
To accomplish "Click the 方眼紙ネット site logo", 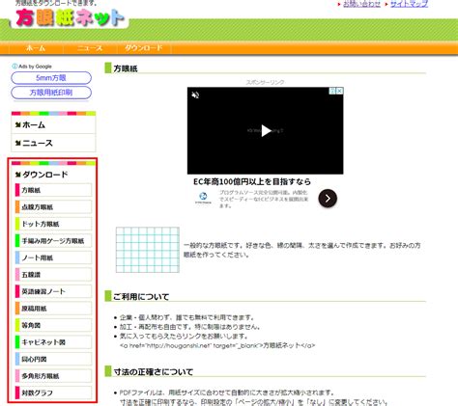I will click(70, 17).
